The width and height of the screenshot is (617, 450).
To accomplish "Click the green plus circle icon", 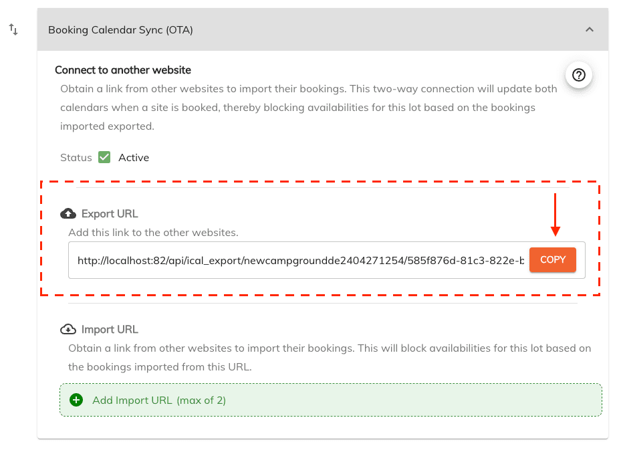I will [76, 400].
